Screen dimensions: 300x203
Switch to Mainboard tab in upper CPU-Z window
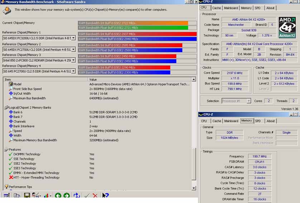231,8
